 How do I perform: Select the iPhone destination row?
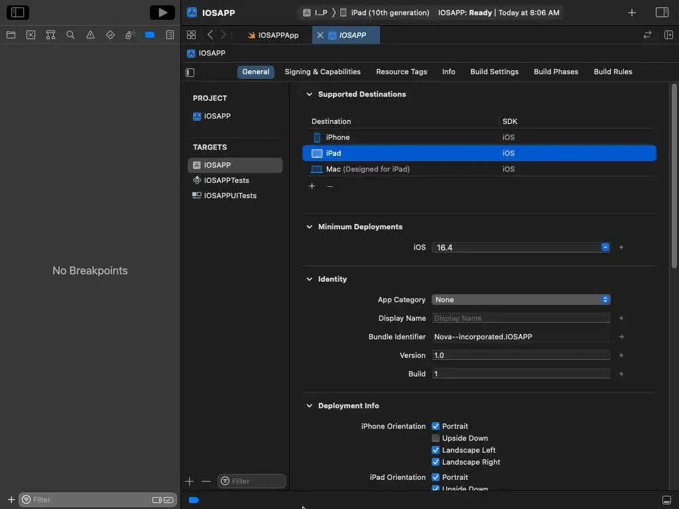click(479, 137)
